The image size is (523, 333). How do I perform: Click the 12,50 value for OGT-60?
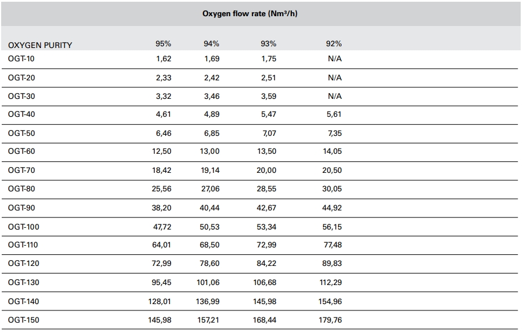tap(161, 152)
